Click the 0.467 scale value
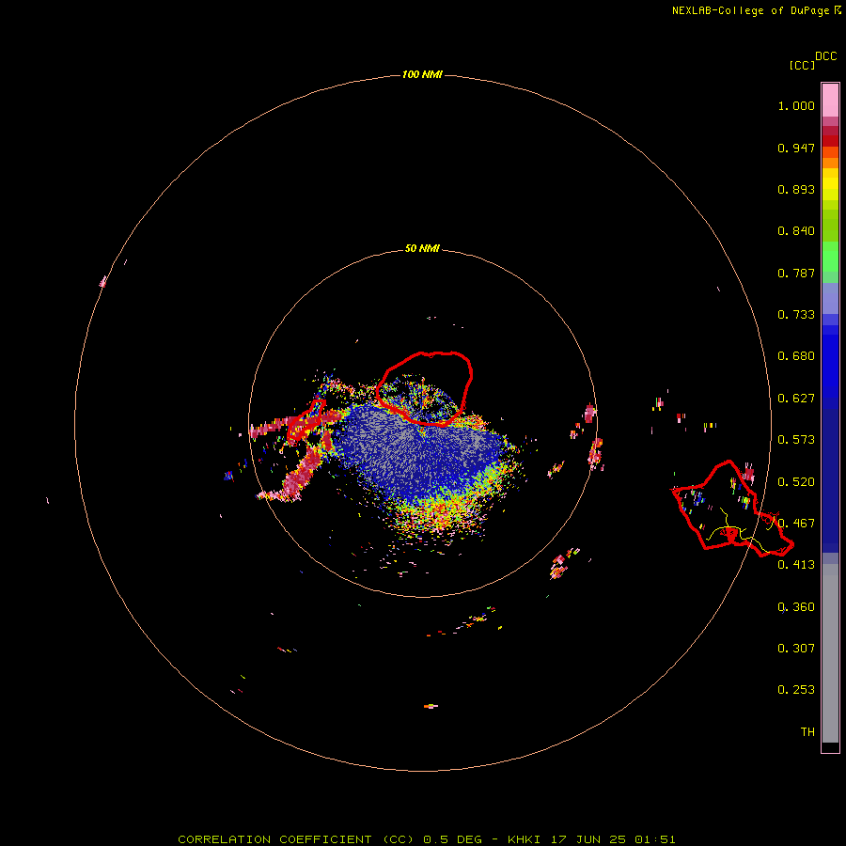The image size is (846, 846). pos(796,524)
